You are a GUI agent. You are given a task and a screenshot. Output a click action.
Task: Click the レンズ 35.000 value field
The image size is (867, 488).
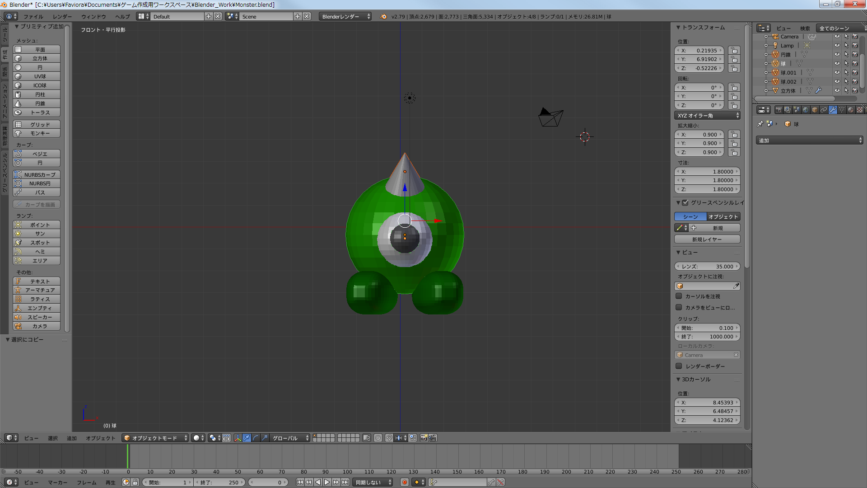click(707, 267)
